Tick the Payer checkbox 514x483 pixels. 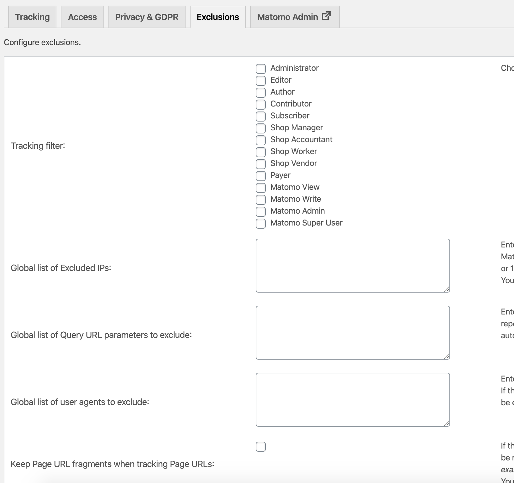coord(261,176)
